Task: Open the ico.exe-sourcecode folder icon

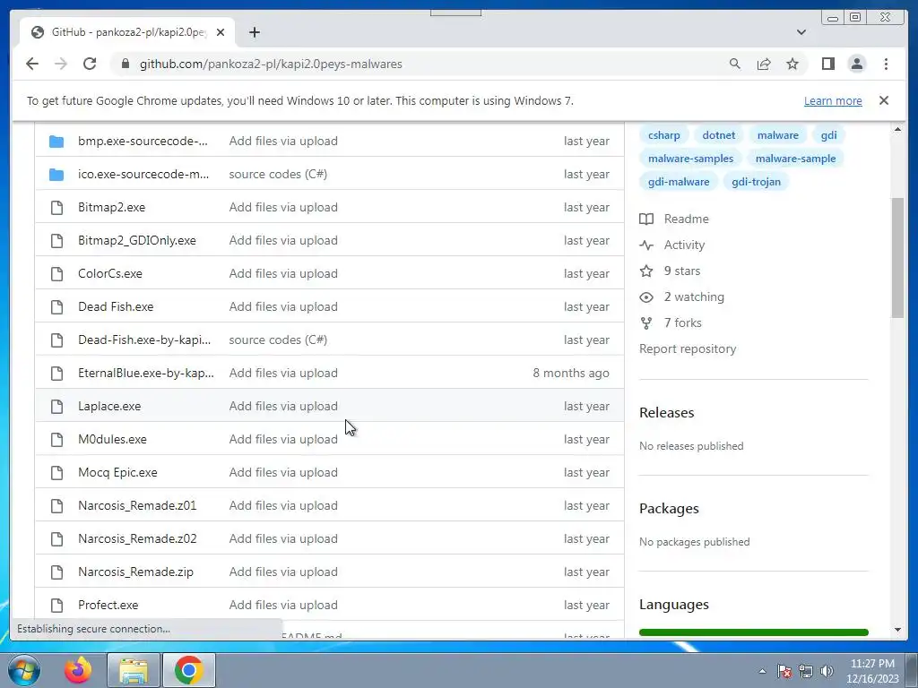Action: pos(56,175)
